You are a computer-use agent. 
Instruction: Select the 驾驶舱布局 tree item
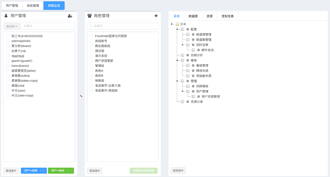click(x=203, y=76)
